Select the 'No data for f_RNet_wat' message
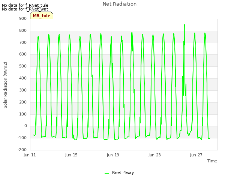 25,9
